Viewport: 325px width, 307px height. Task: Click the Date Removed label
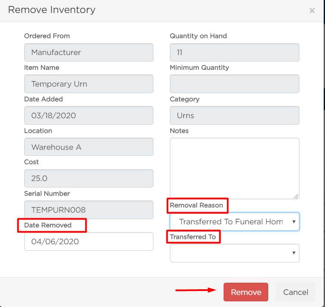click(48, 225)
